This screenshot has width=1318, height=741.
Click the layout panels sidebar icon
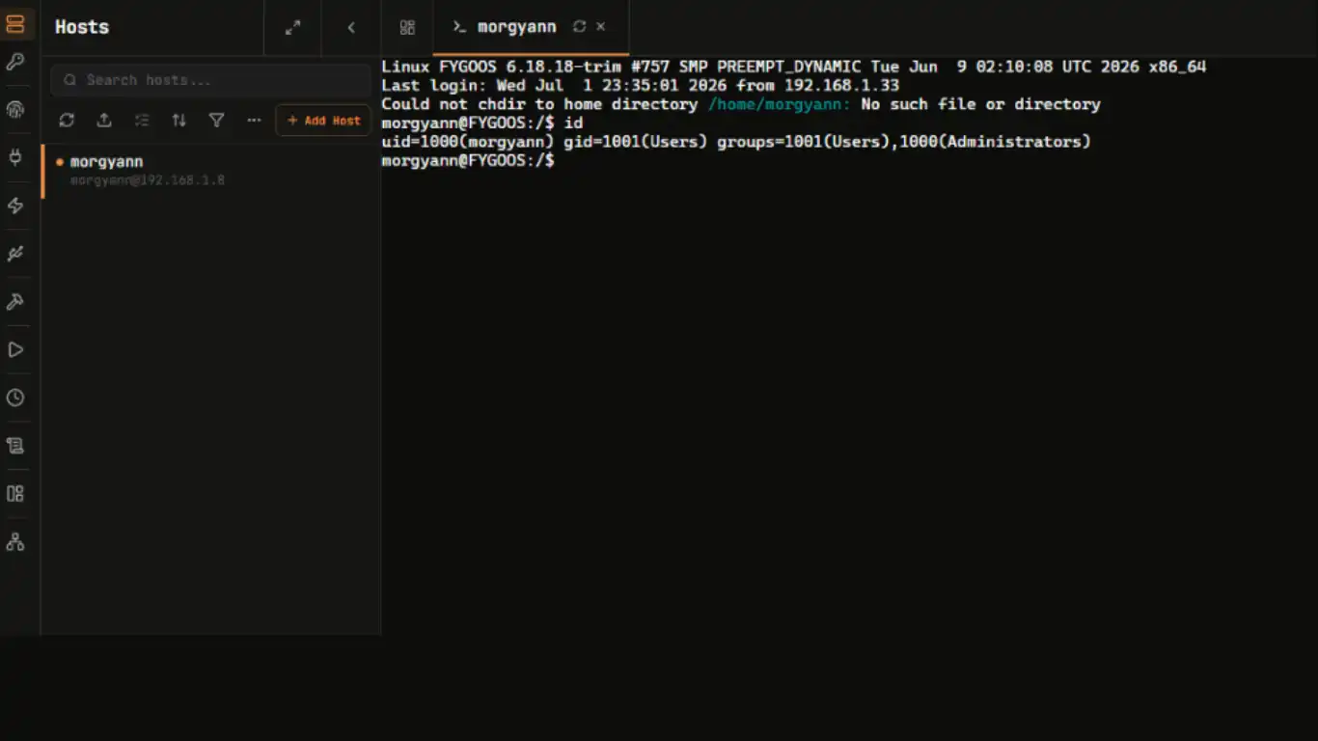point(15,494)
